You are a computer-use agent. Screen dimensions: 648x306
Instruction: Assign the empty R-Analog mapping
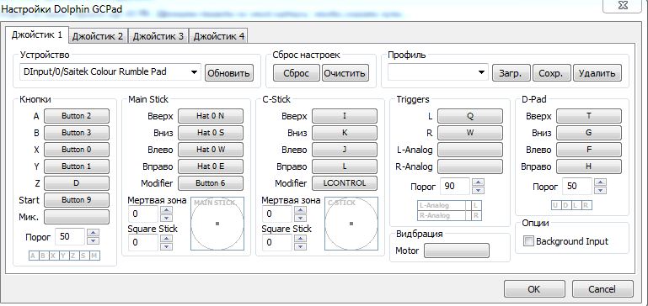pos(470,166)
